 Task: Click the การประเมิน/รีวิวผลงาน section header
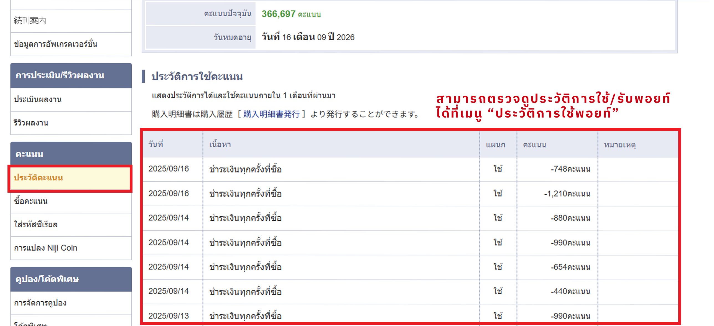point(60,75)
